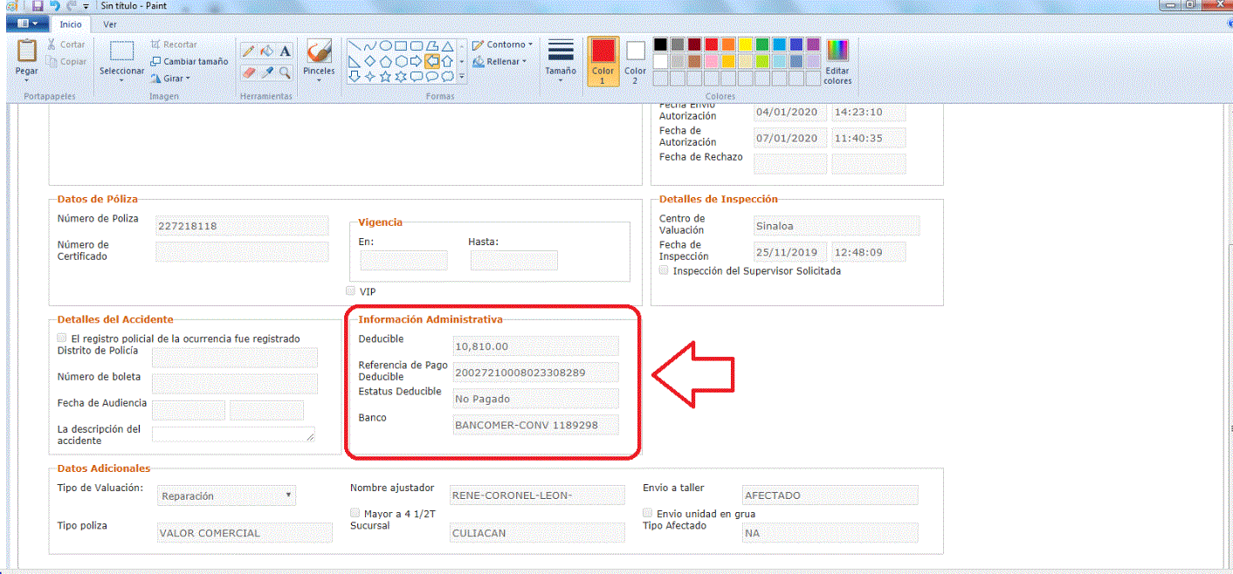The height and width of the screenshot is (574, 1233).
Task: Expand the Contorno outline dropdown
Action: (x=503, y=44)
